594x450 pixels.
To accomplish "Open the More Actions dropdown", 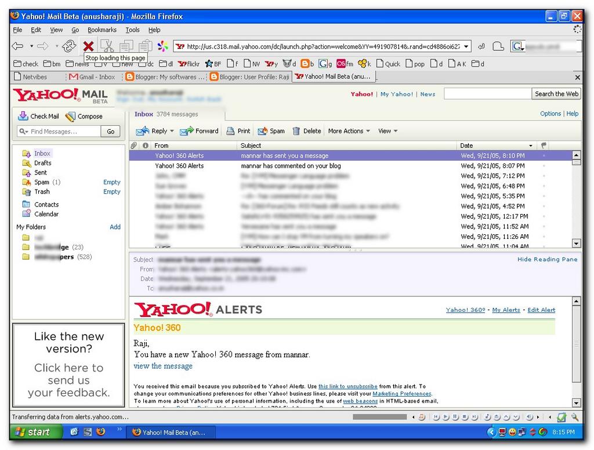I will point(349,131).
